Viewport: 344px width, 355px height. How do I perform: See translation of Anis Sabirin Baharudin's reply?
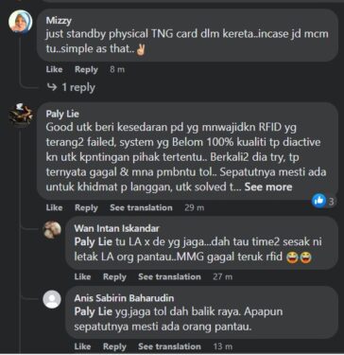pos(169,346)
